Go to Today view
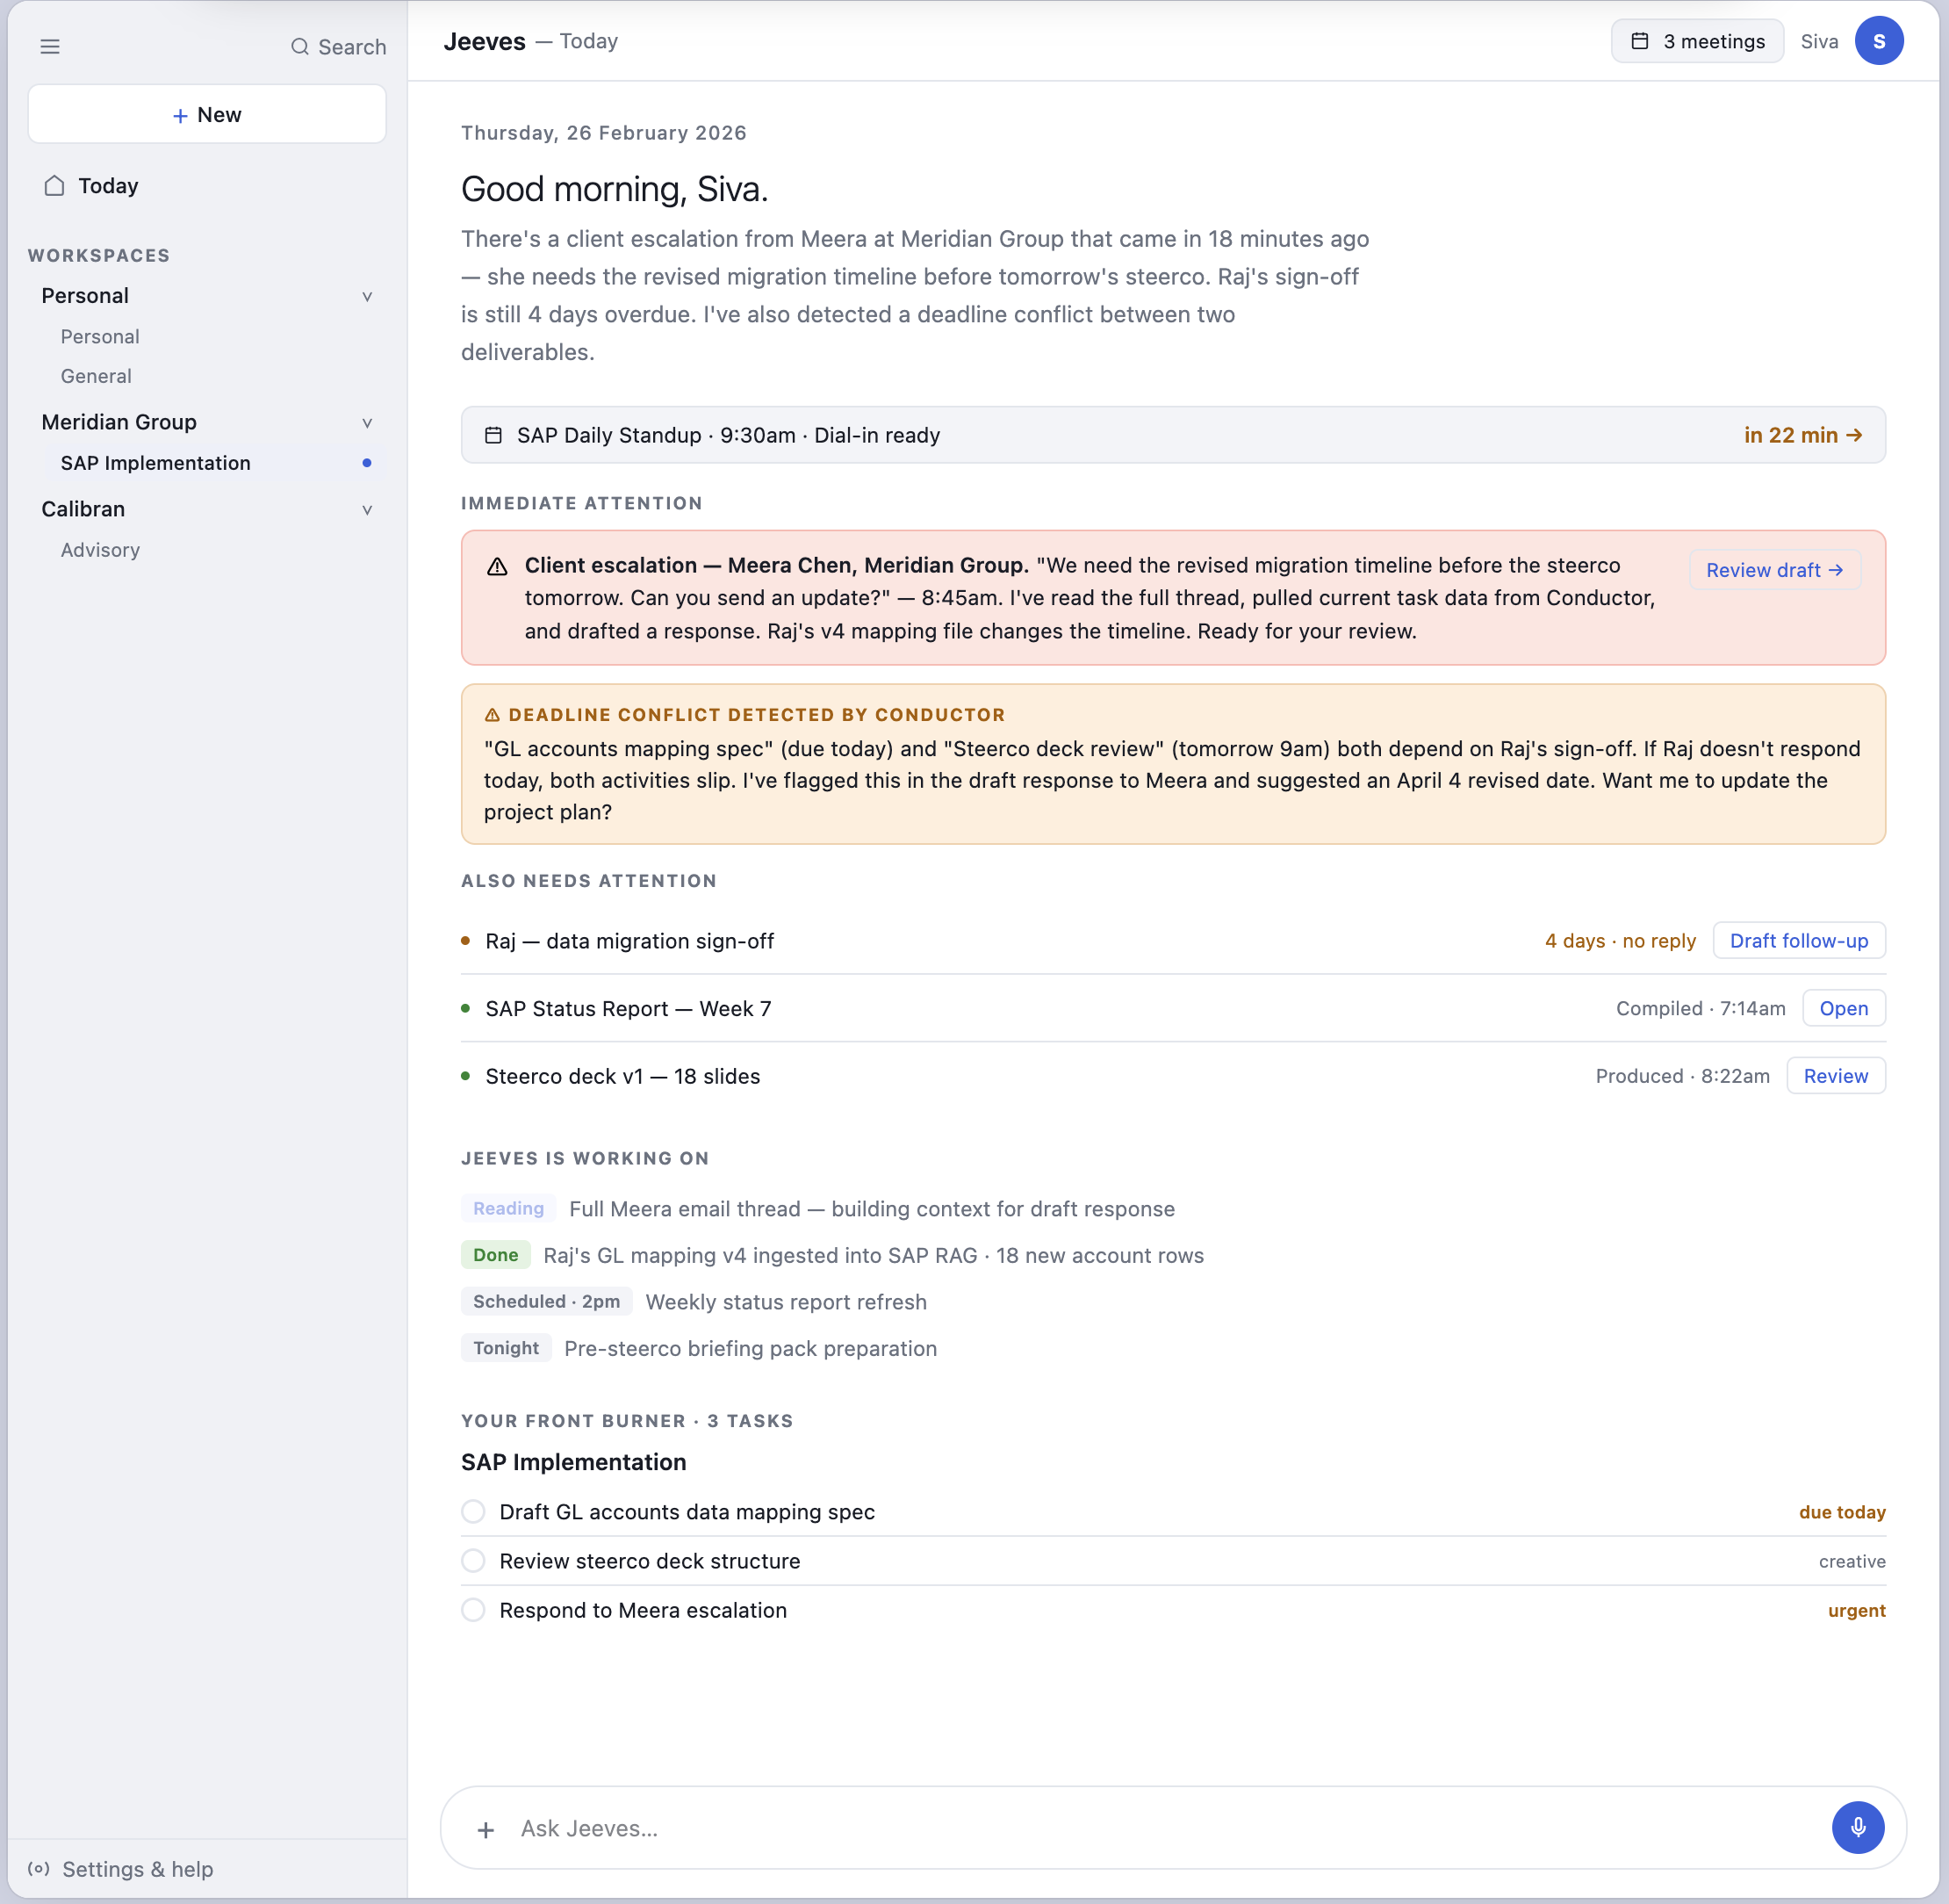 point(108,186)
